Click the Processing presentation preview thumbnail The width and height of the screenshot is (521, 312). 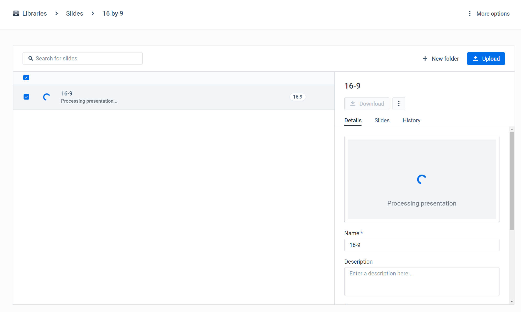pyautogui.click(x=422, y=179)
